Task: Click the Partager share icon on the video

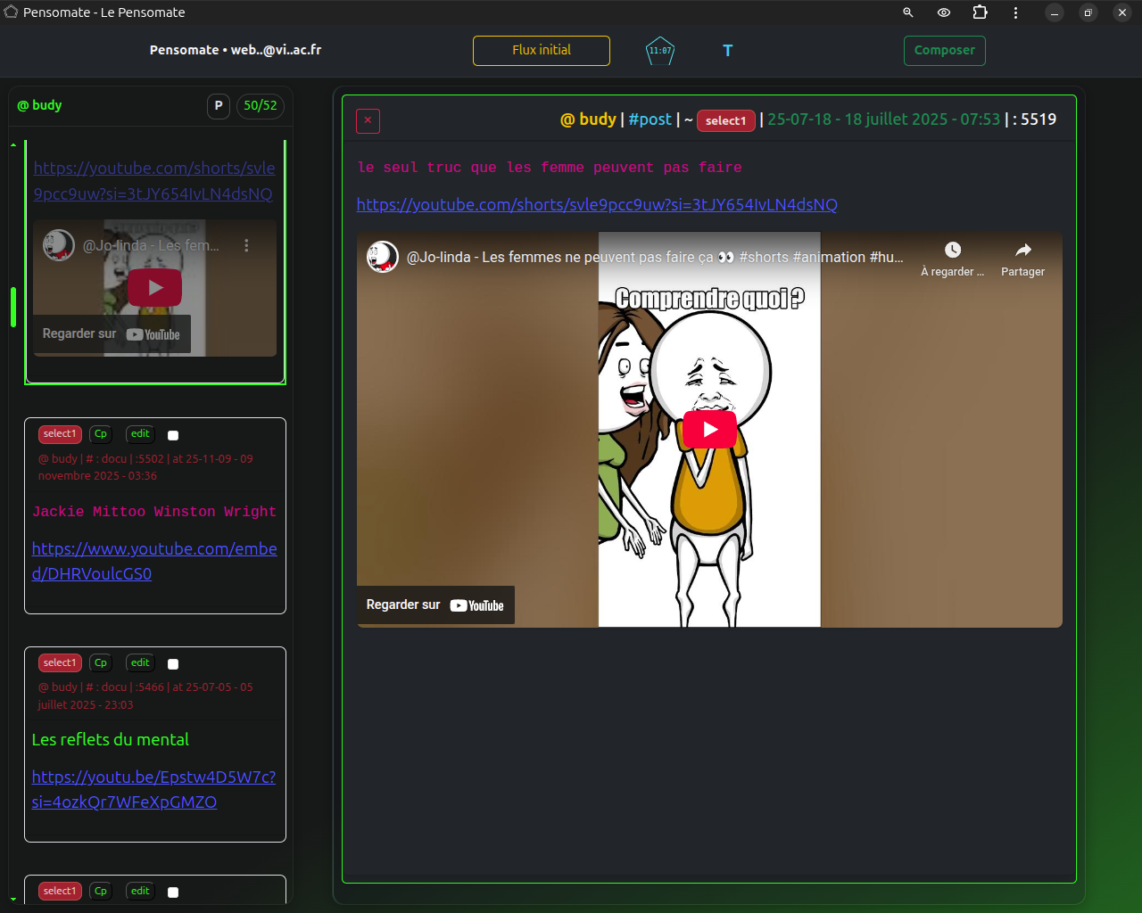Action: [1022, 254]
